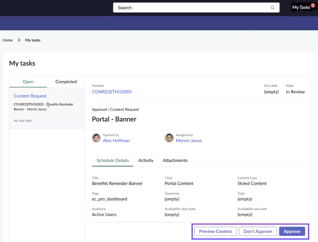Click the Active Users audience value

(x=104, y=214)
